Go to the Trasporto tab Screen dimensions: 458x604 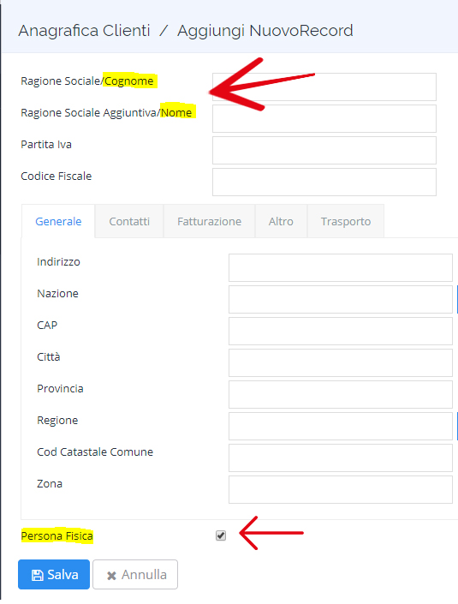pos(346,221)
